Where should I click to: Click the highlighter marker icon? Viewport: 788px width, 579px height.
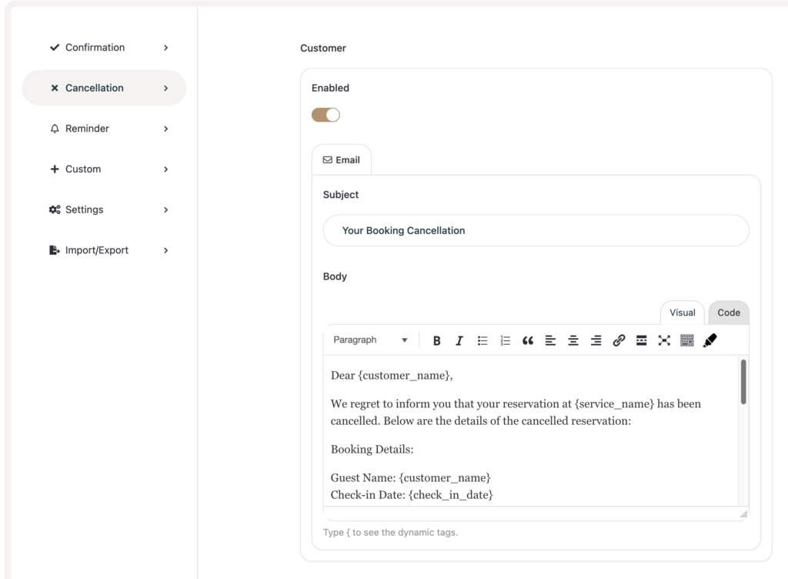(710, 340)
